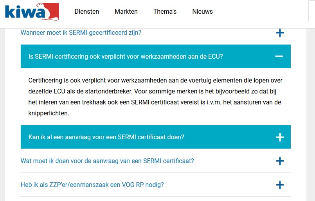
Task: Open the Markten menu
Action: coord(126,11)
